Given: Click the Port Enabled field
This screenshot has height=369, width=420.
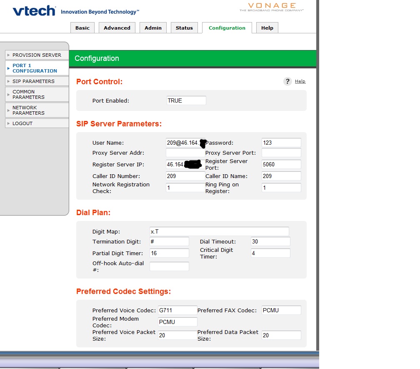Looking at the screenshot, I should (x=186, y=100).
